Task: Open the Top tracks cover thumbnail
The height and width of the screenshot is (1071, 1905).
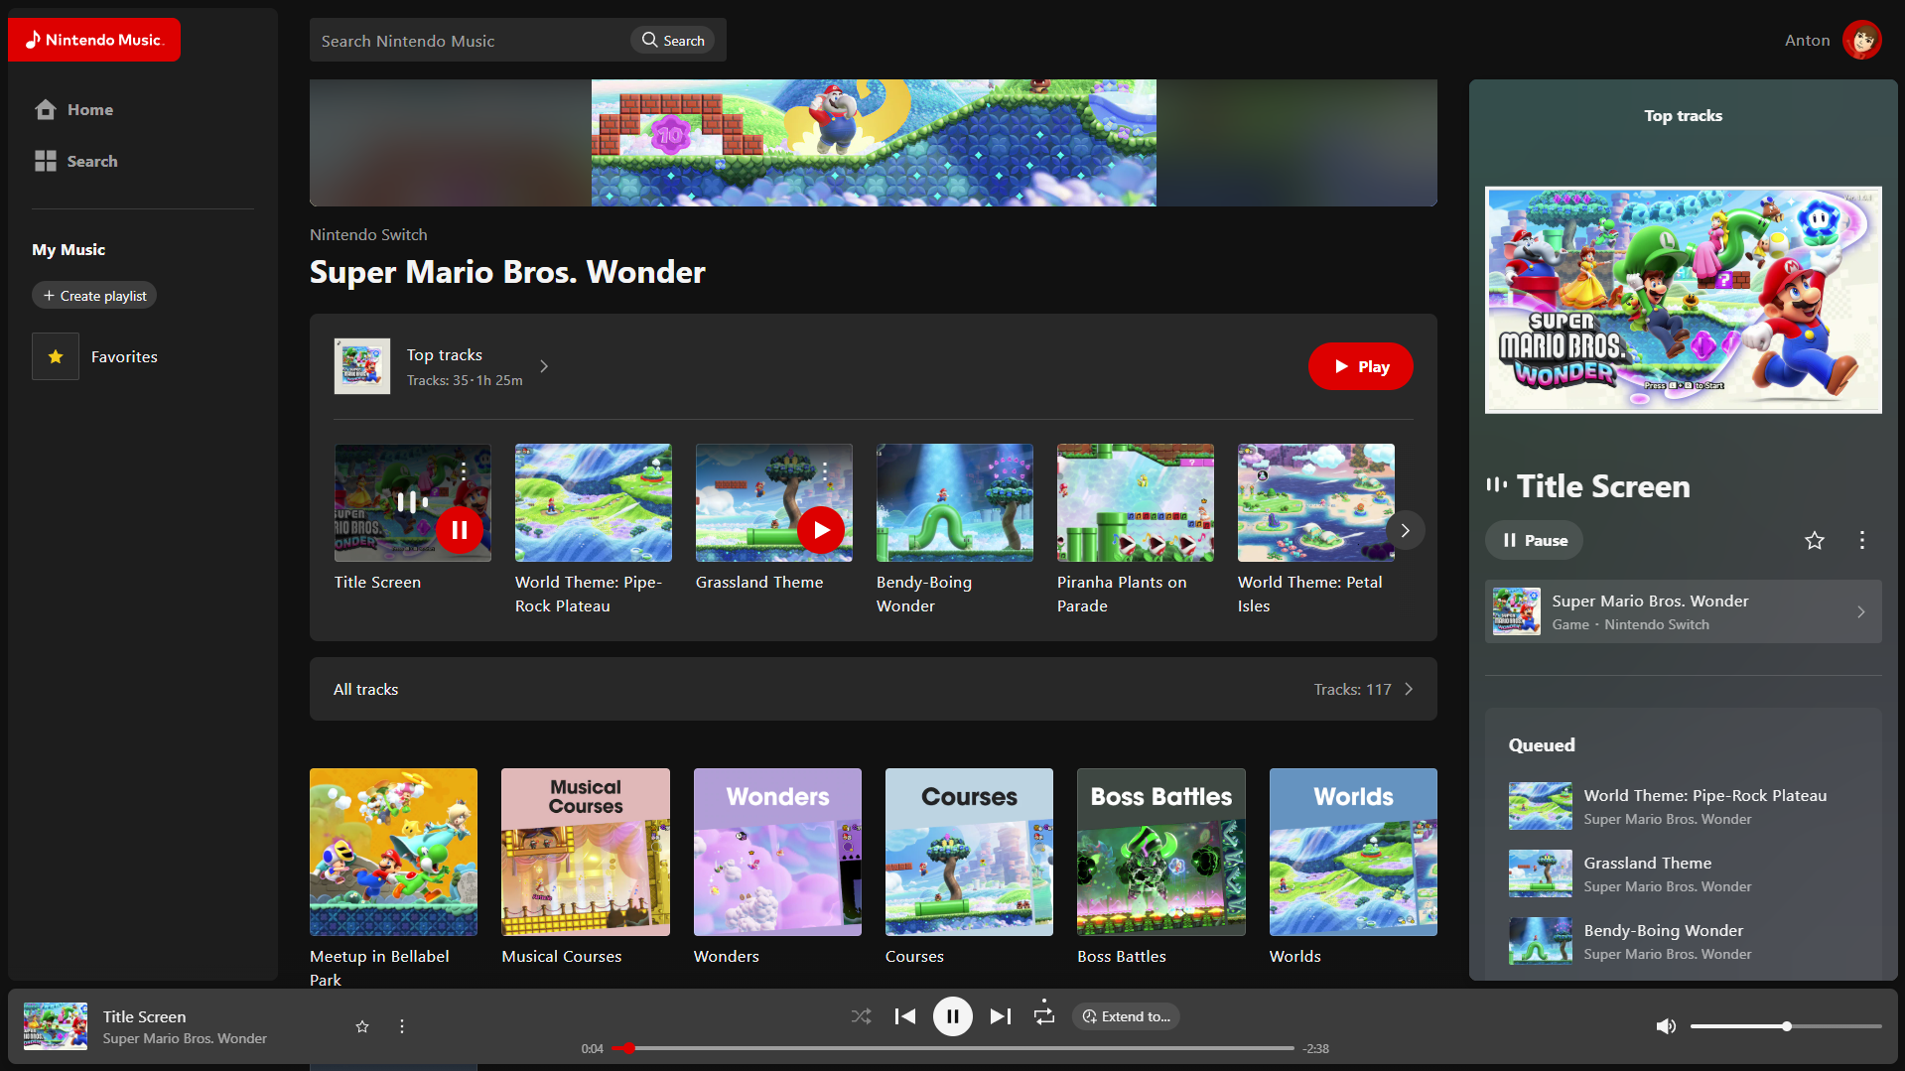Action: pyautogui.click(x=362, y=366)
